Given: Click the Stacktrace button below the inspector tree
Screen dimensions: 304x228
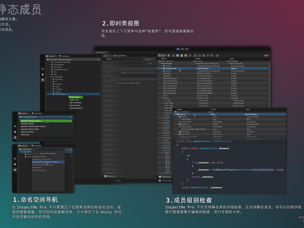Looking at the screenshot, I should pos(165,177).
